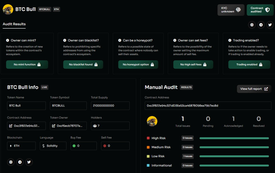Open the top-right Telegram icon
Viewport: 275px width, 173px height.
coord(261,25)
